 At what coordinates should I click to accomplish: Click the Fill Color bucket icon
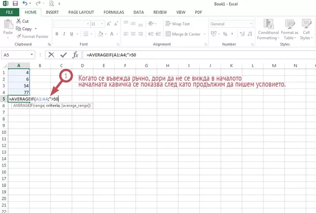[x=100, y=34]
